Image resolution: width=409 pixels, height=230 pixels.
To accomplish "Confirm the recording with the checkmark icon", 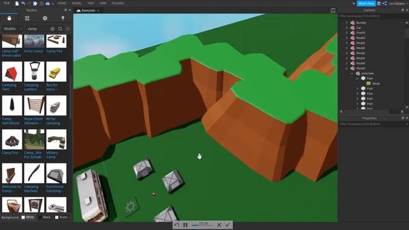I will 228,224.
